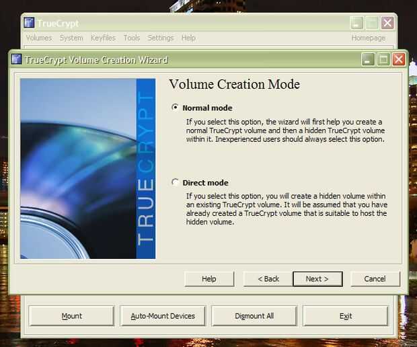
Task: Click Auto-Mount Devices in the TrueCrypt window
Action: pos(163,316)
